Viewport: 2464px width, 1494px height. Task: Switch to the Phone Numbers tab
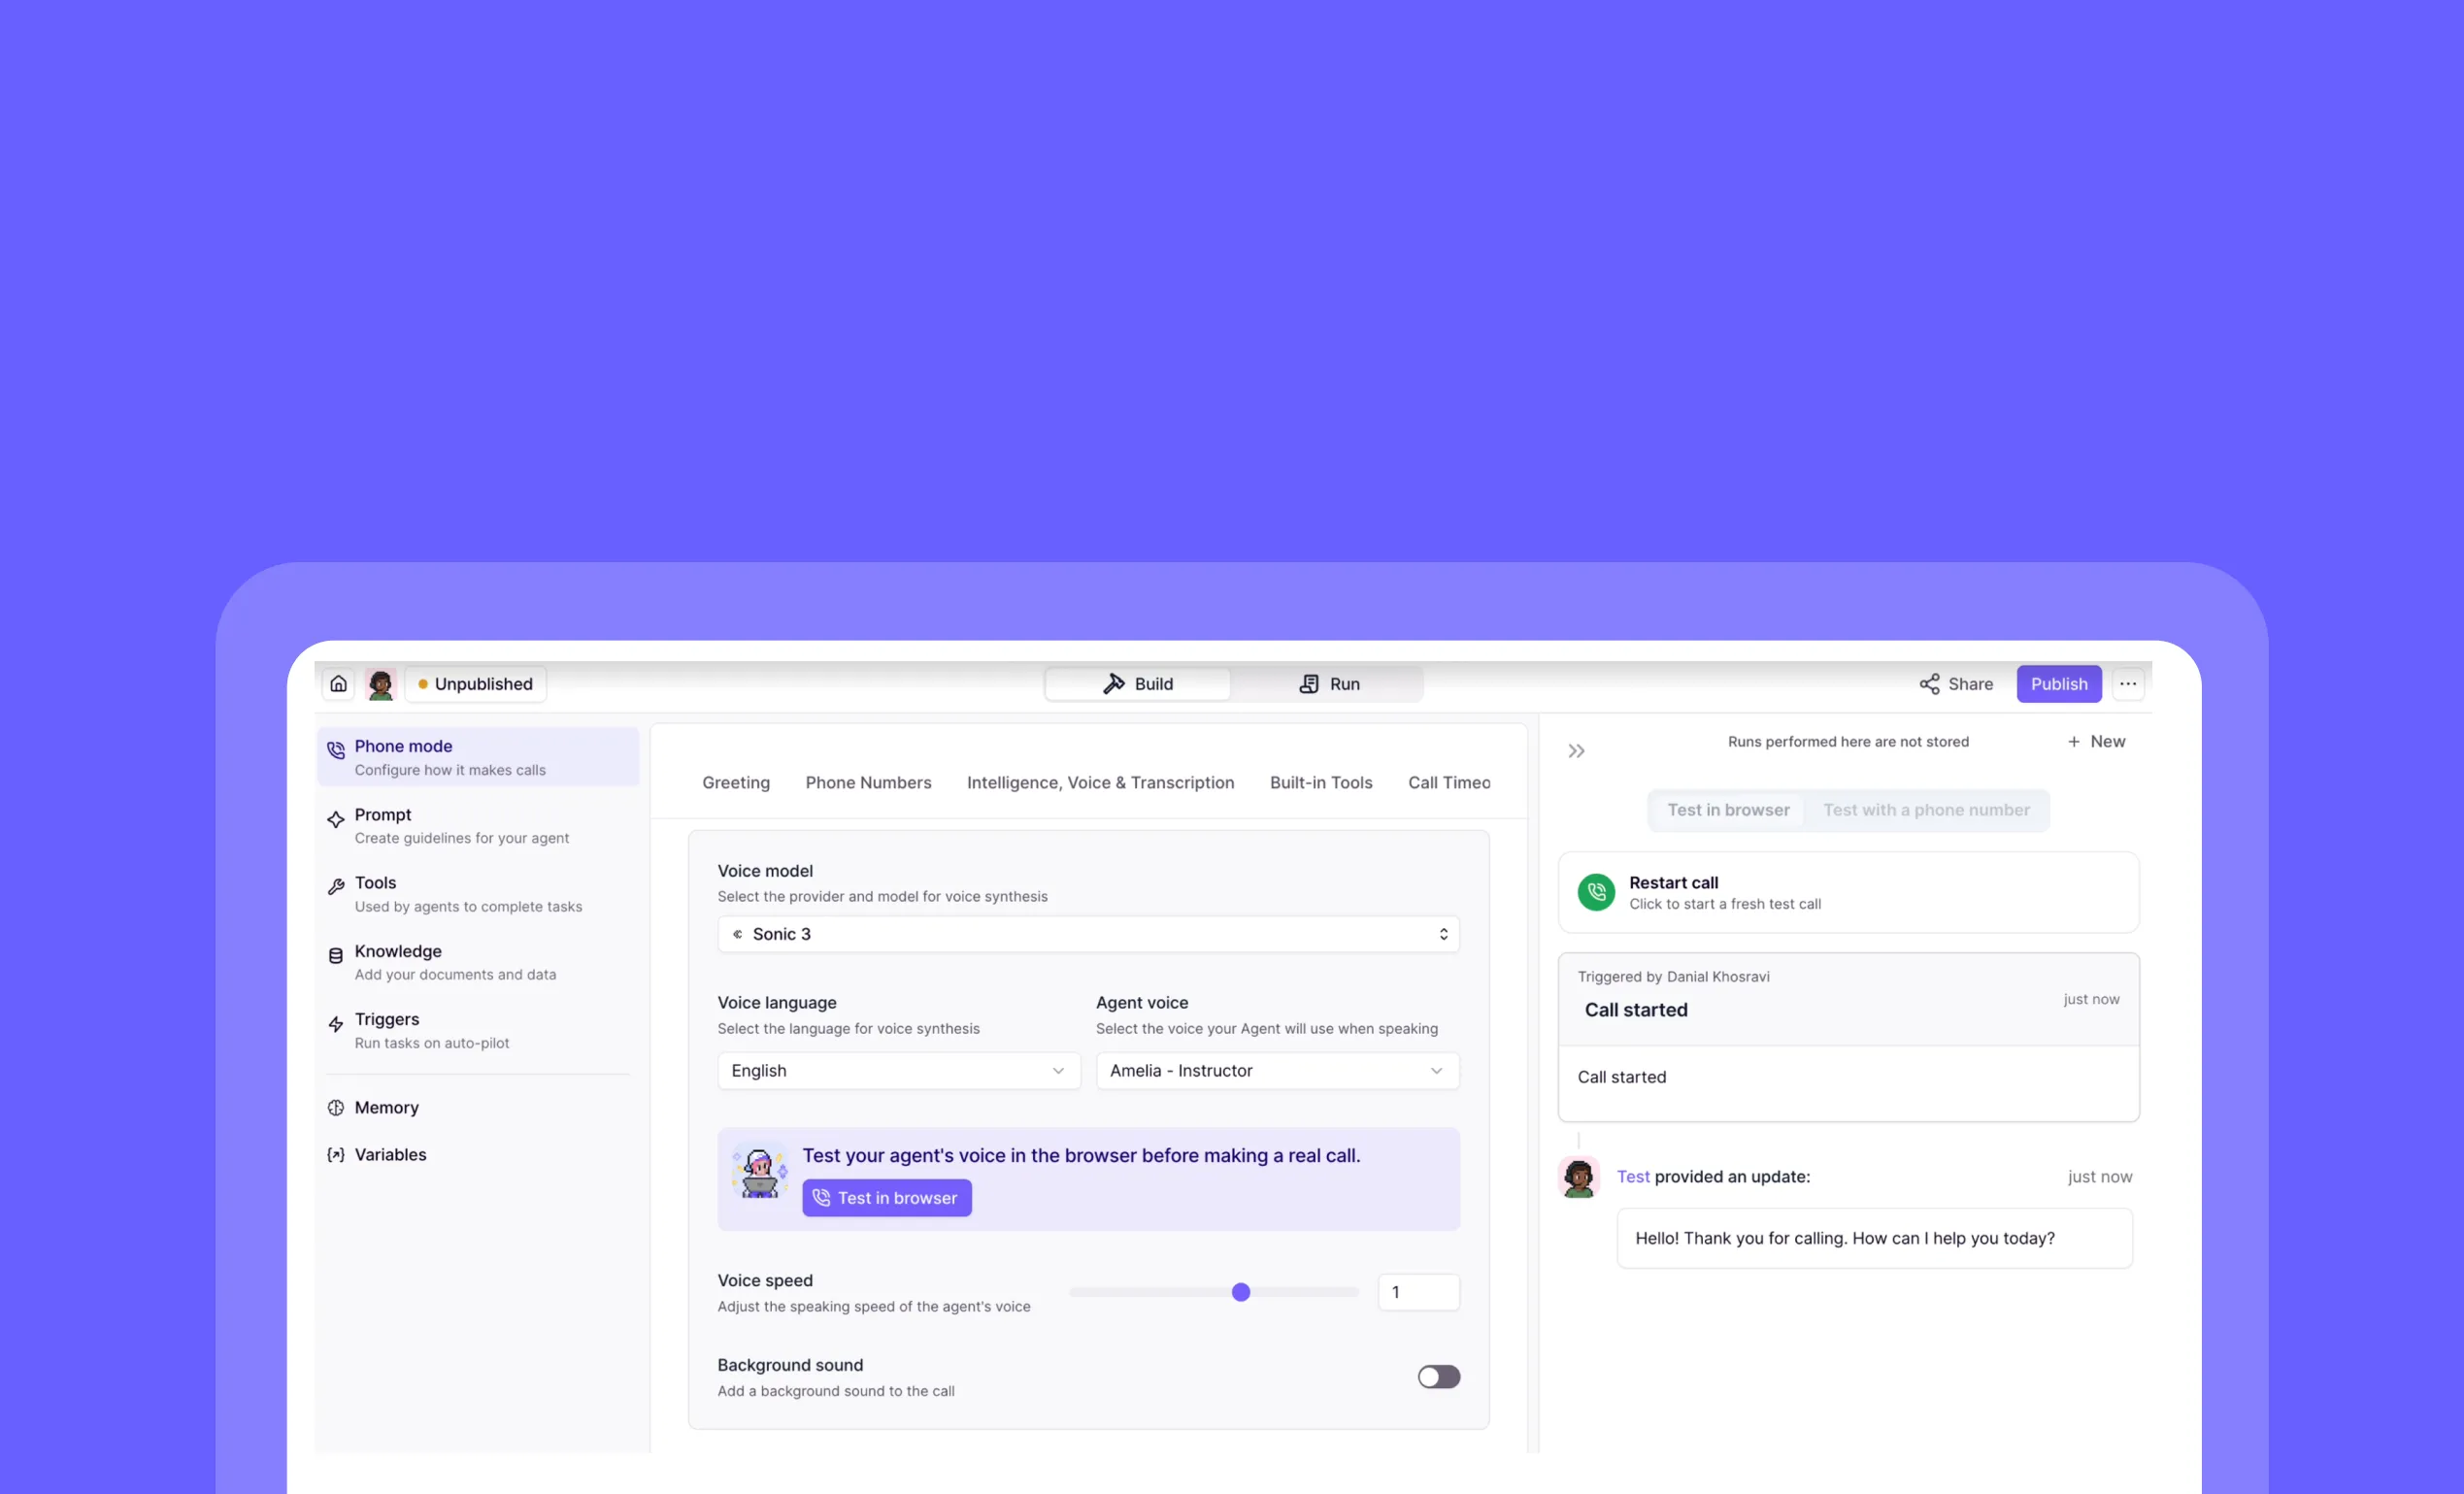[x=868, y=782]
